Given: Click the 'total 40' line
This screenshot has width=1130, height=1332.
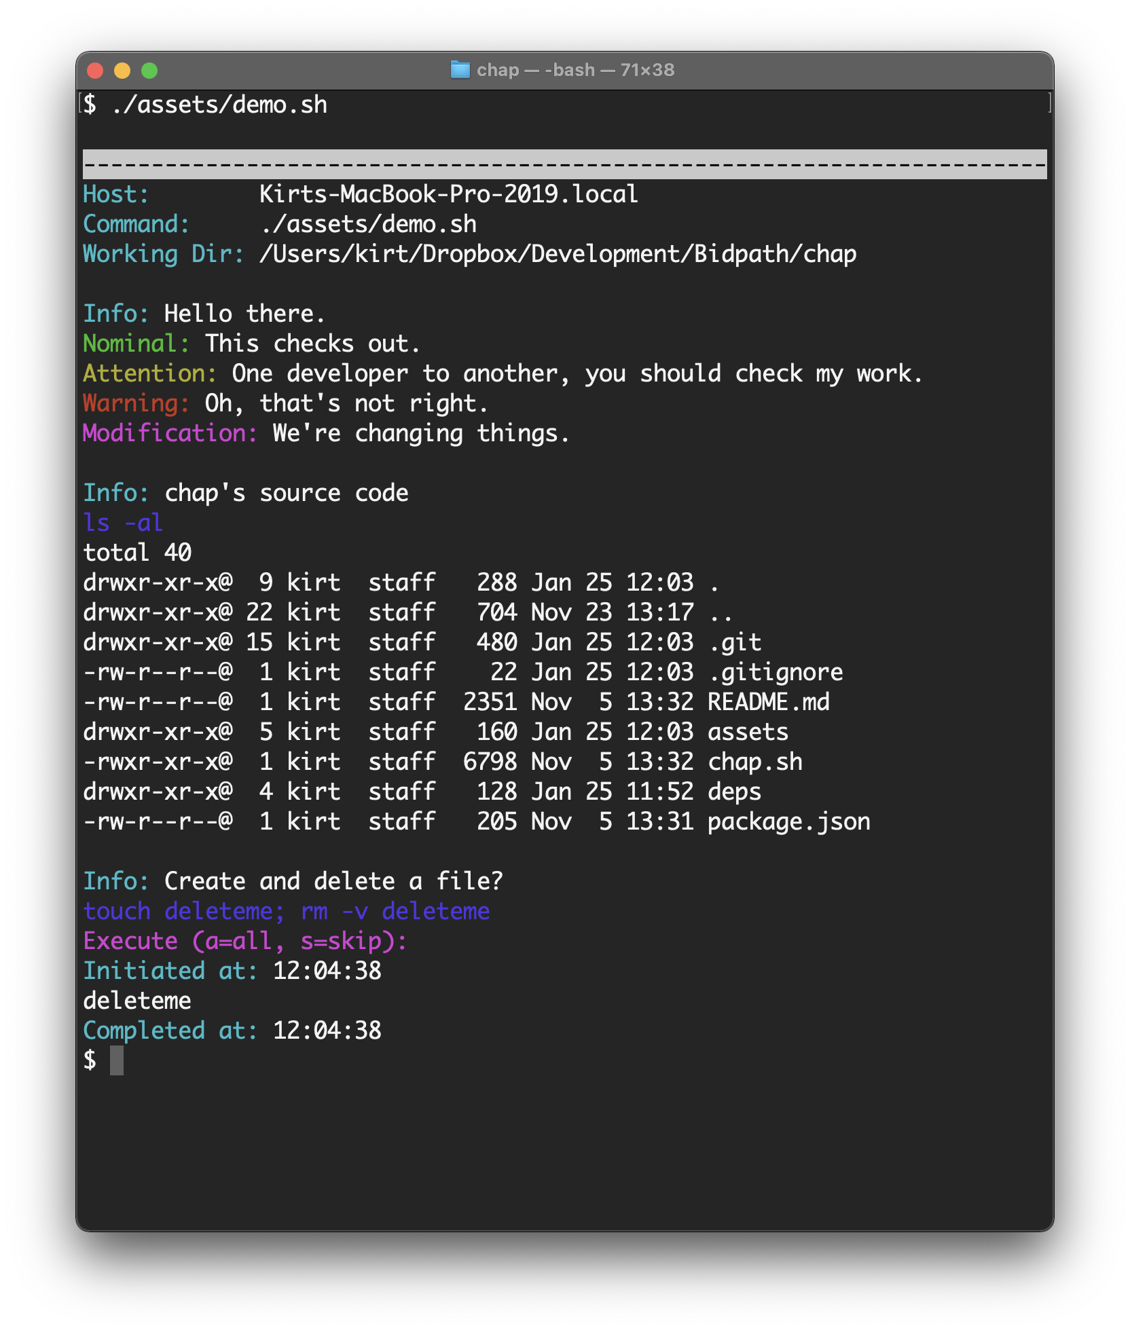Looking at the screenshot, I should (x=137, y=553).
